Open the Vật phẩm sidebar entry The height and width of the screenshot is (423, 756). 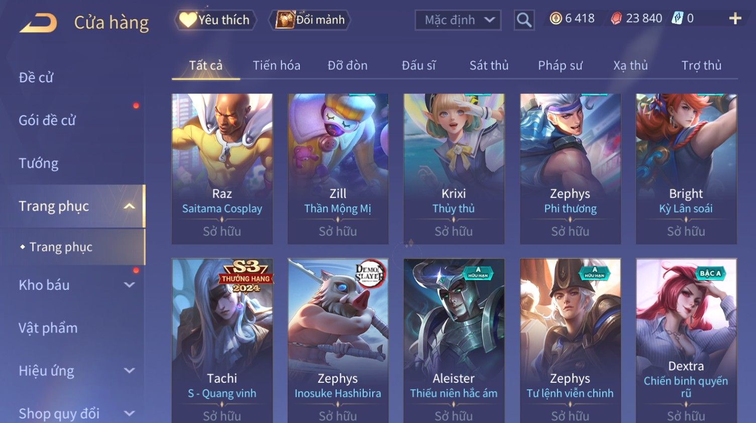point(48,328)
